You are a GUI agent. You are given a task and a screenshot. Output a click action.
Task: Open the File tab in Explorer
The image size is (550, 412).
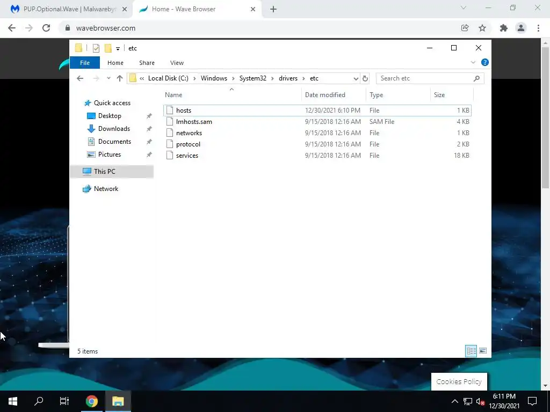point(85,63)
